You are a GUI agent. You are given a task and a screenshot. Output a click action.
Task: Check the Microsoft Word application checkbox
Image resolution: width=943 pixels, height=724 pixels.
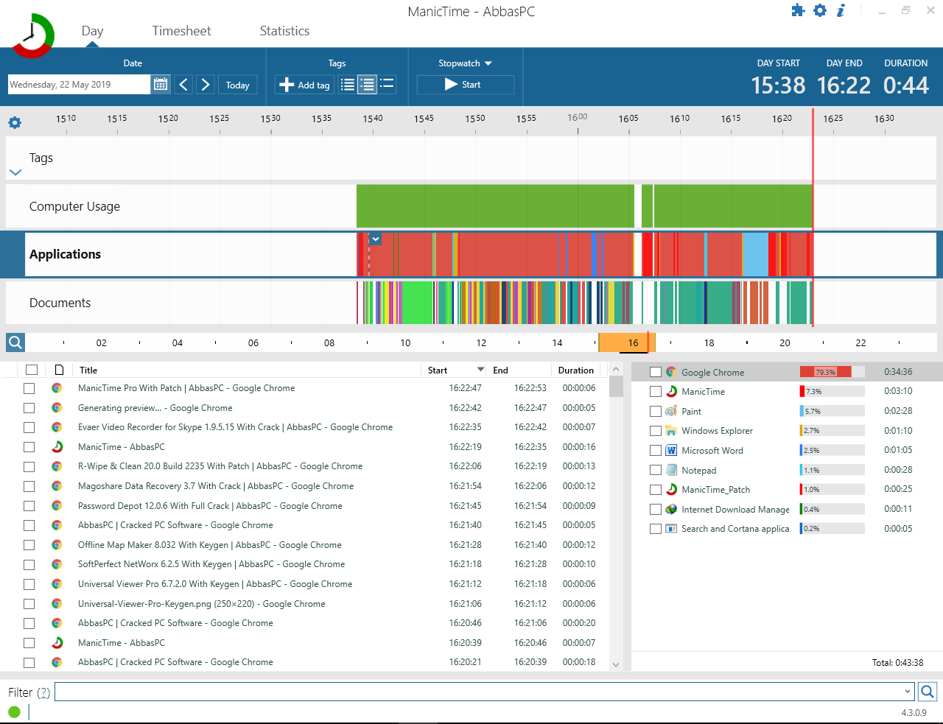click(656, 450)
